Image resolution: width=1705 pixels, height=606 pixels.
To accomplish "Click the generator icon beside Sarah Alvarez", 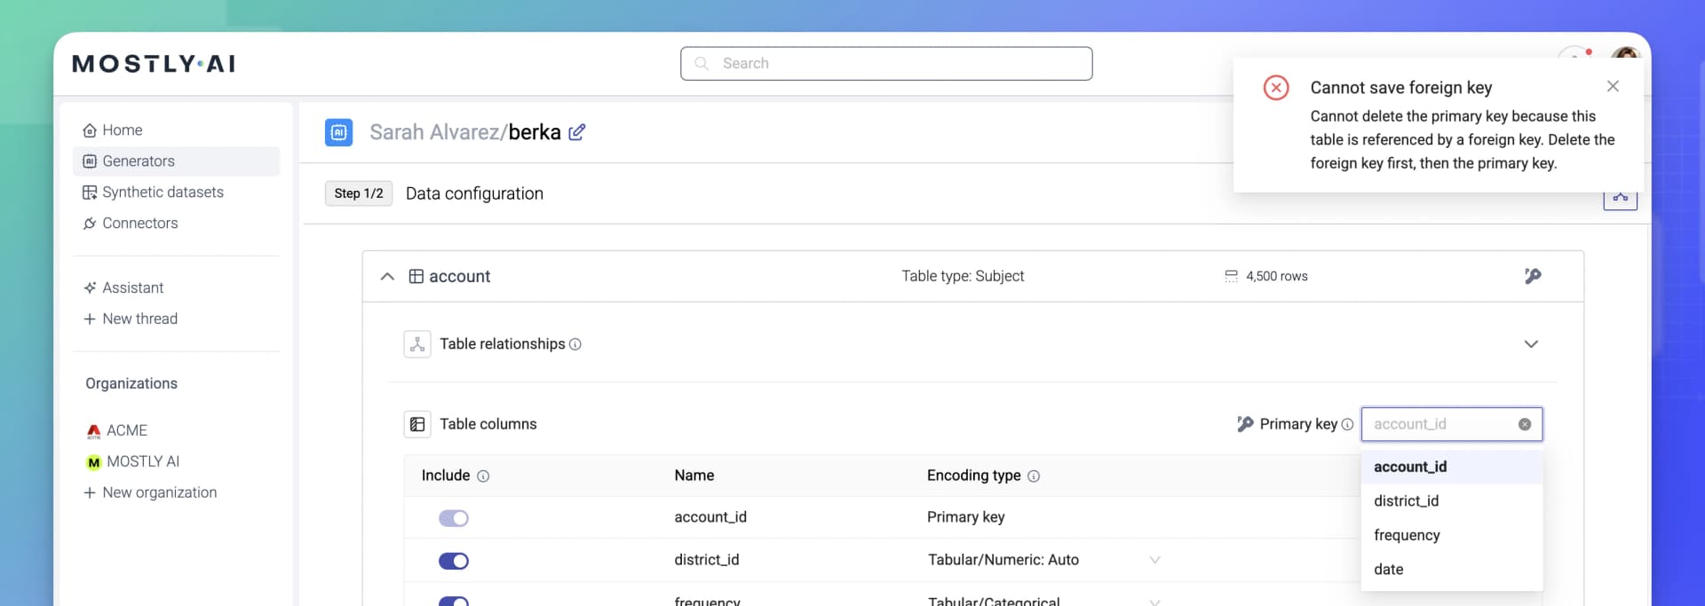I will (x=339, y=132).
